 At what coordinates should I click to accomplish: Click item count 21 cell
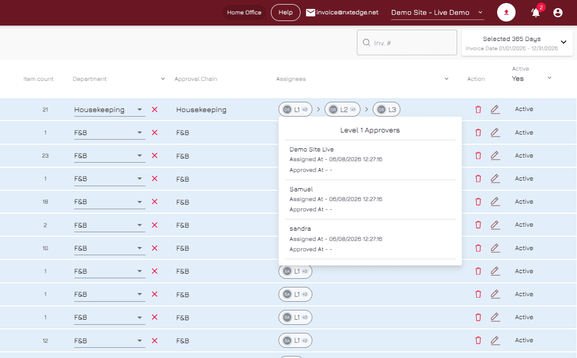pyautogui.click(x=45, y=109)
